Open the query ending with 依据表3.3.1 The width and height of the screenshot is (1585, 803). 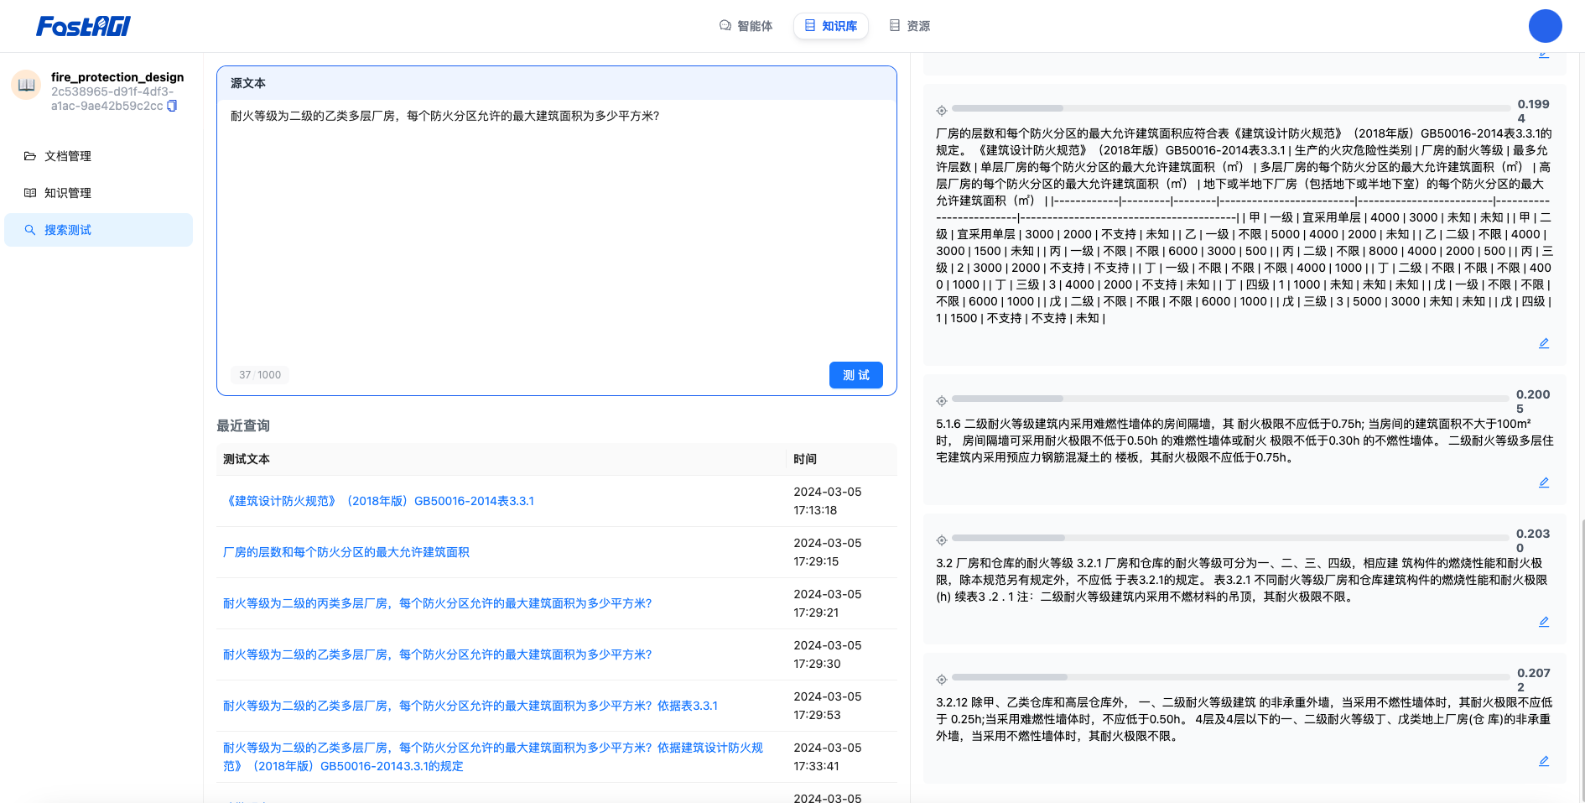click(470, 706)
